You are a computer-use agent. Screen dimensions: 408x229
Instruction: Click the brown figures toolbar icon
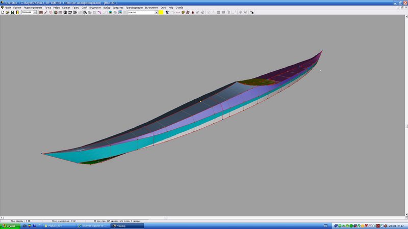point(188,12)
